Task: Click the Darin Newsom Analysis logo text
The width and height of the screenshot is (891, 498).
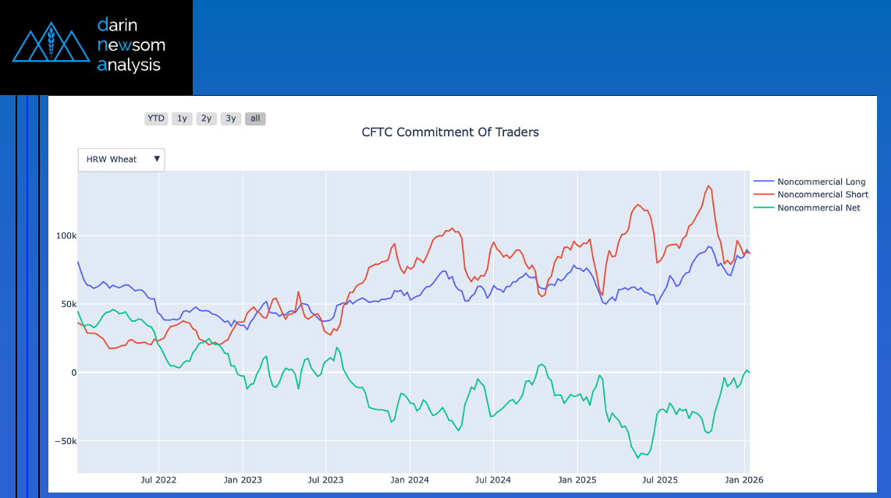Action: click(130, 45)
